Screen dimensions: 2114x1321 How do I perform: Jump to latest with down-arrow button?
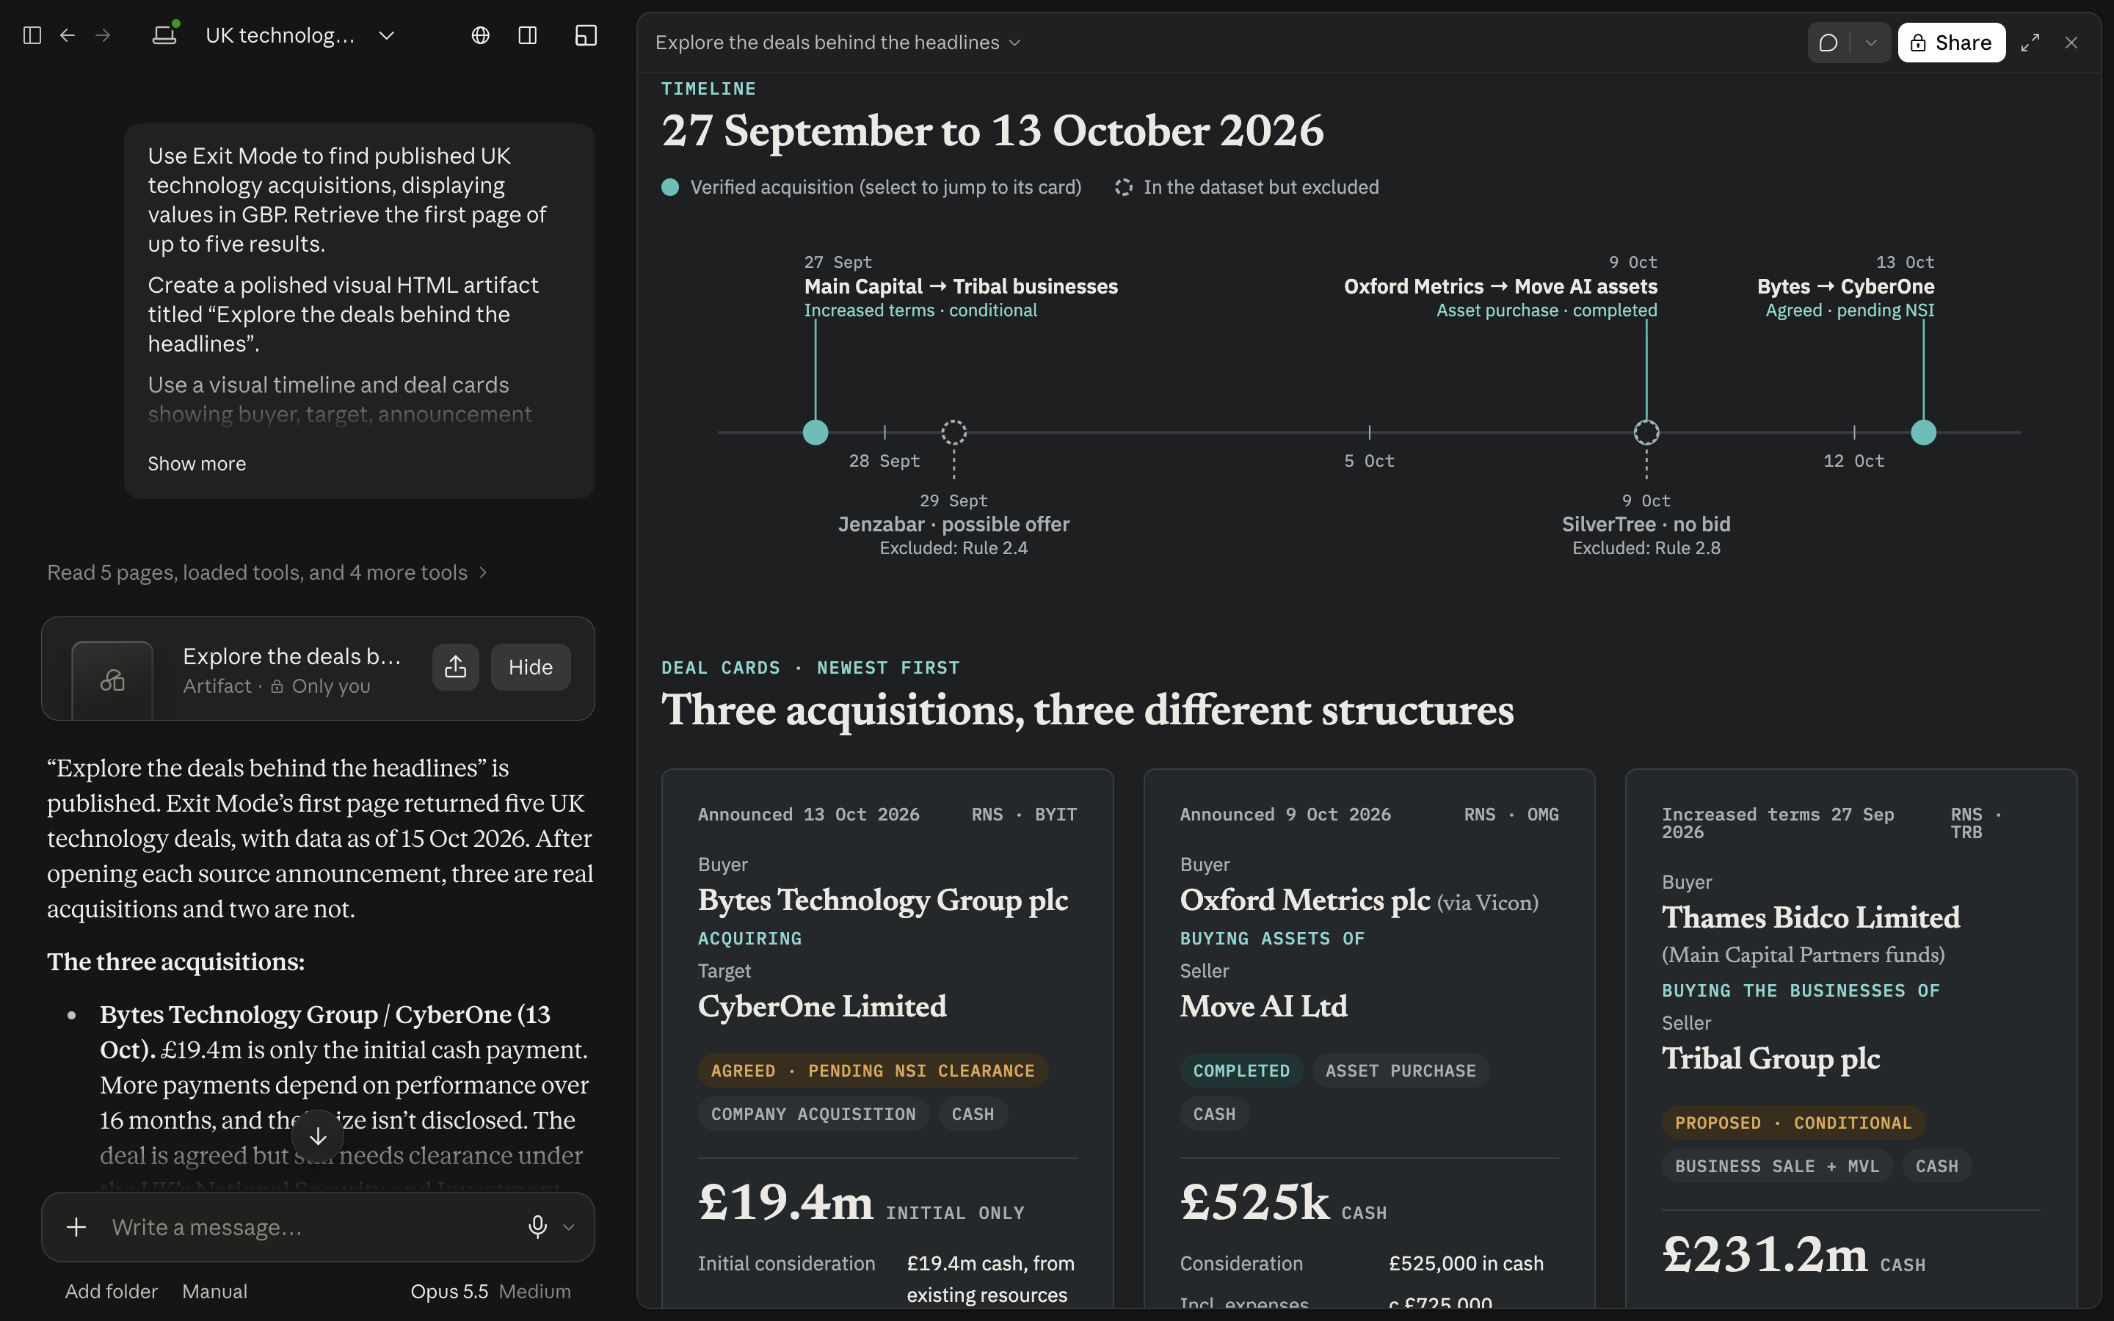(x=318, y=1136)
